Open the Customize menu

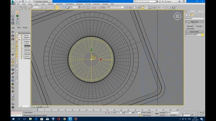point(97,4)
